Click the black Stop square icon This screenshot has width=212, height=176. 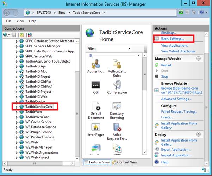(157, 76)
